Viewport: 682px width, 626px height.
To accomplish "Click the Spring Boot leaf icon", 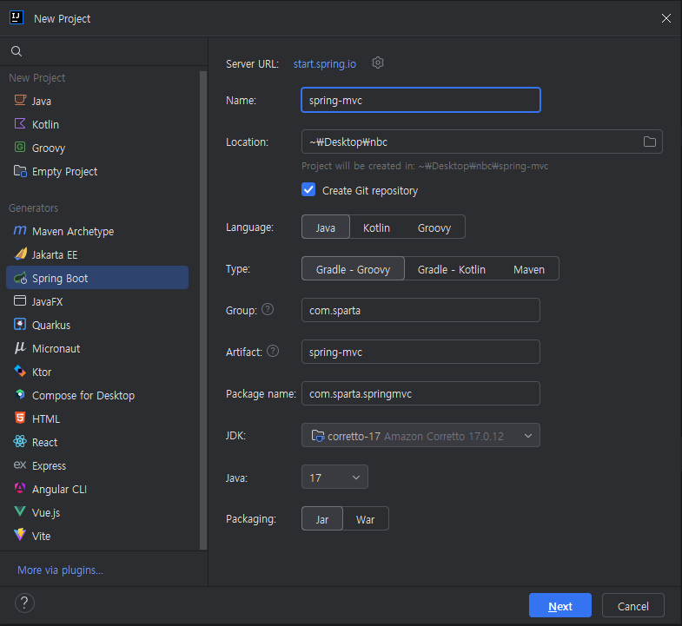I will coord(20,278).
